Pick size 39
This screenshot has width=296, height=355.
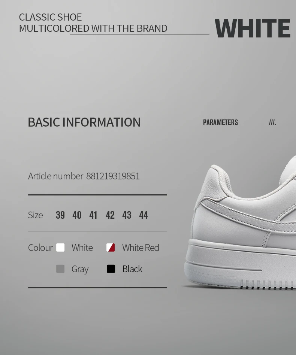pyautogui.click(x=60, y=215)
